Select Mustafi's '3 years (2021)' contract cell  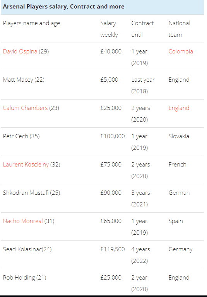coord(140,199)
